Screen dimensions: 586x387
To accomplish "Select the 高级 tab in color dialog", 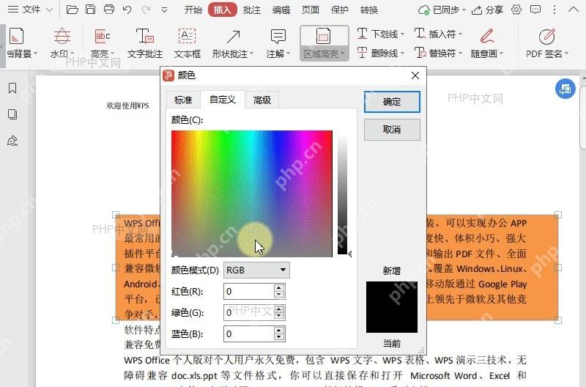I will pyautogui.click(x=262, y=100).
